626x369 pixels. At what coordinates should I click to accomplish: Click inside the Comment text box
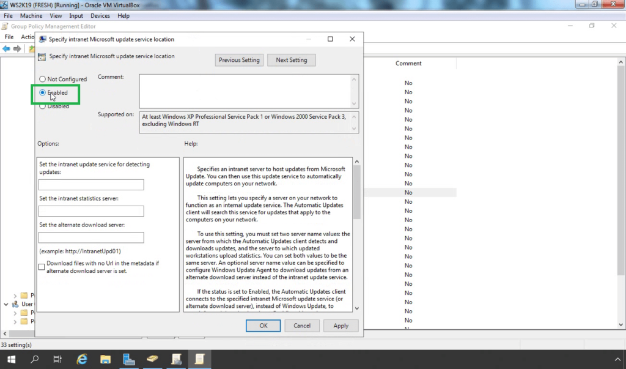[245, 91]
